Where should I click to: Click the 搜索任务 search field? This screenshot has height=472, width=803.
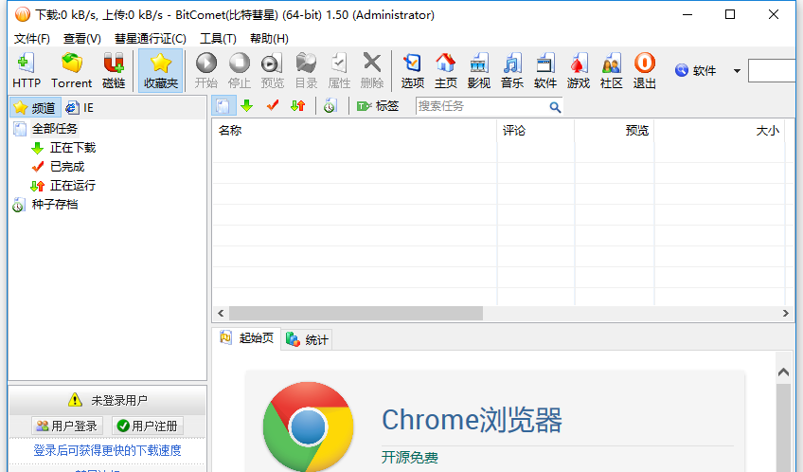coord(481,106)
